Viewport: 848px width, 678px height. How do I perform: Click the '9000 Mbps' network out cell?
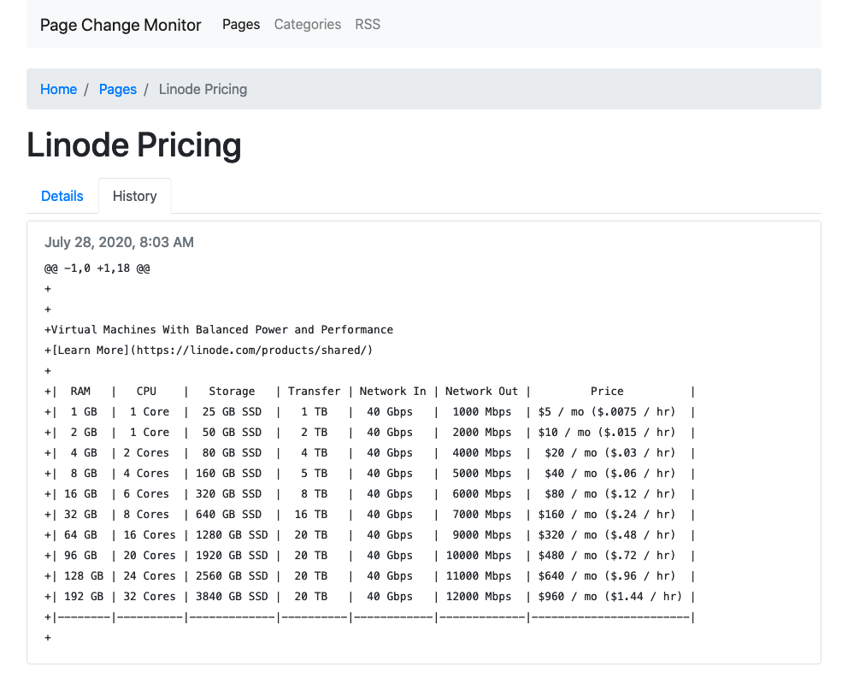point(482,535)
